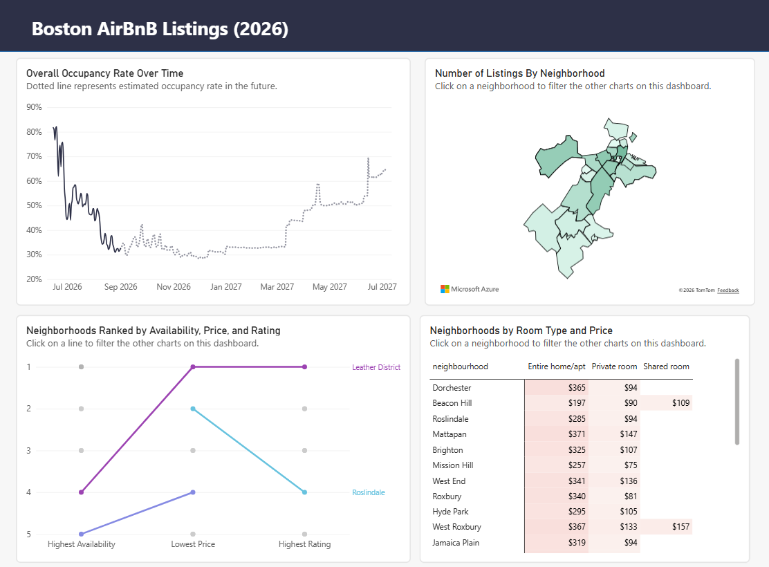Select the Beacon Hill neighbourhood row
Viewport: 769px width, 567px height.
point(561,402)
